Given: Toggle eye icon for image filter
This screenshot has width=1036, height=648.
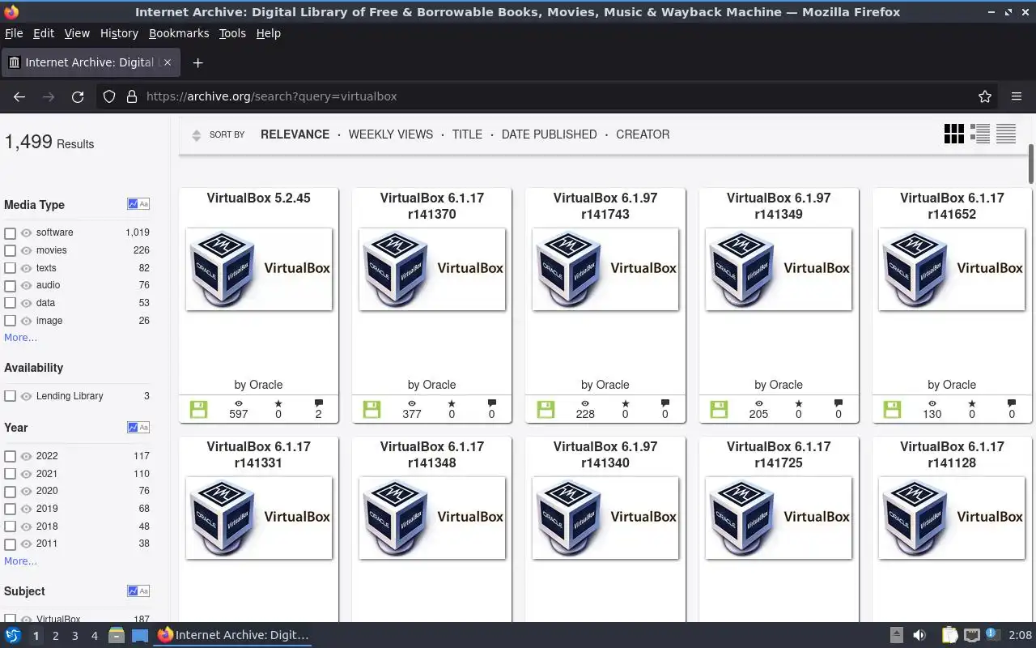Looking at the screenshot, I should tap(26, 321).
